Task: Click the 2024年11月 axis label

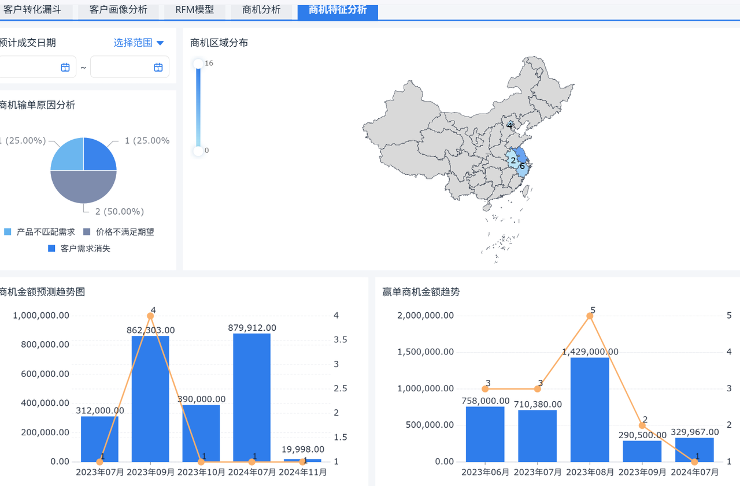Action: (302, 472)
